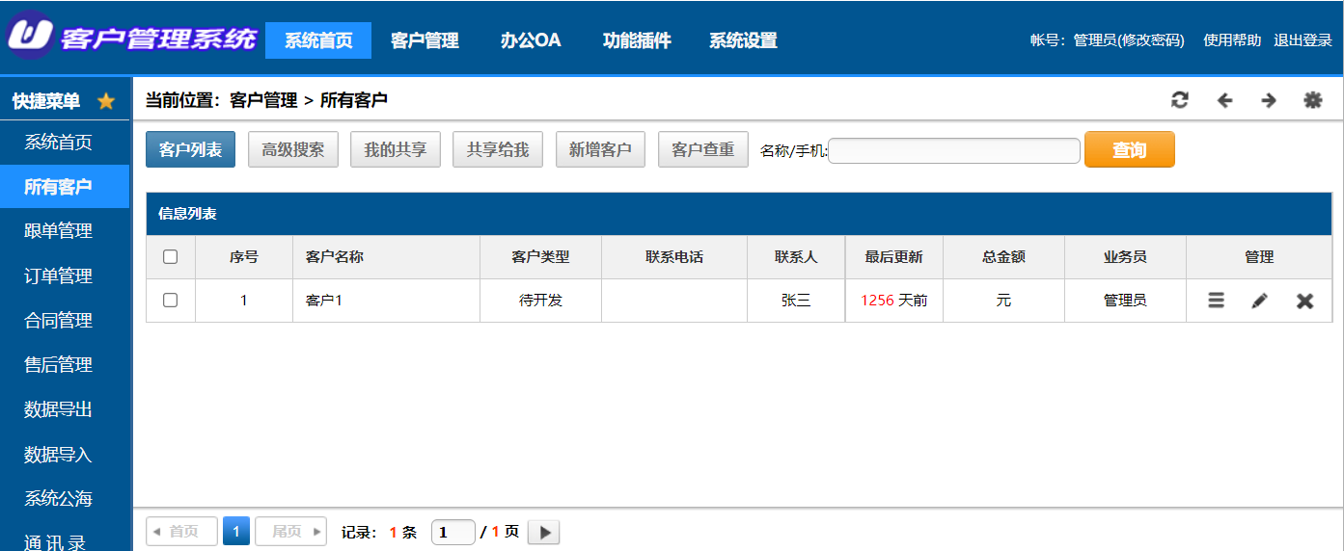
Task: Click the refresh icon in location bar
Action: [x=1180, y=100]
